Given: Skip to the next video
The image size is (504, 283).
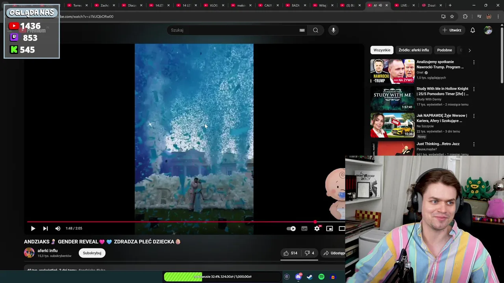Looking at the screenshot, I should click(45, 228).
